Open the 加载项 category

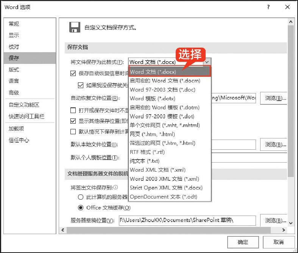tap(30, 129)
